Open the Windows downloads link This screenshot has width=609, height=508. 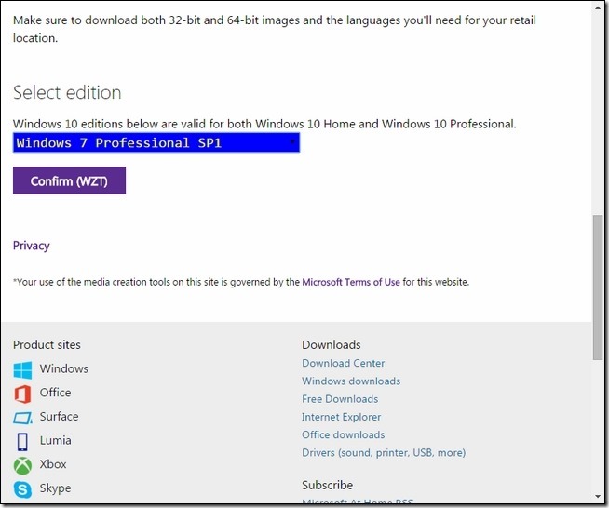tap(351, 381)
